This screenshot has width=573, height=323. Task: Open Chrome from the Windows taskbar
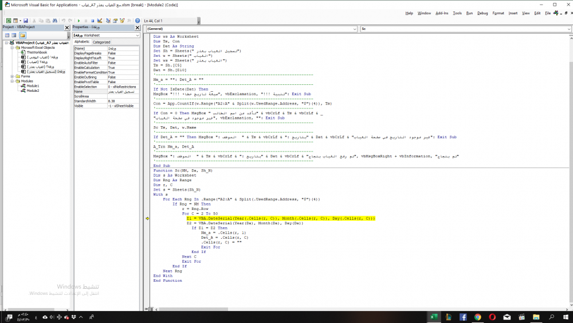[477, 317]
